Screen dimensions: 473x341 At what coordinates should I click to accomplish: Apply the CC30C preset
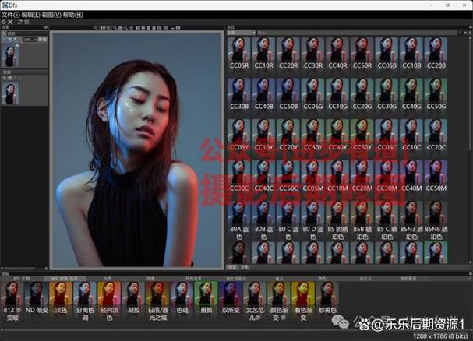tap(239, 177)
